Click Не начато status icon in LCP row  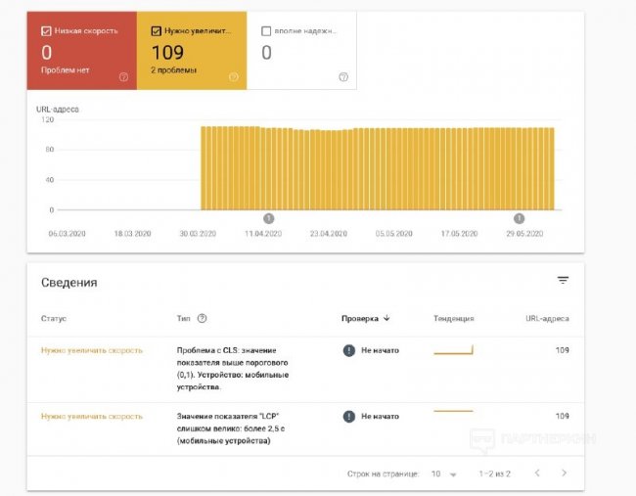pos(349,416)
